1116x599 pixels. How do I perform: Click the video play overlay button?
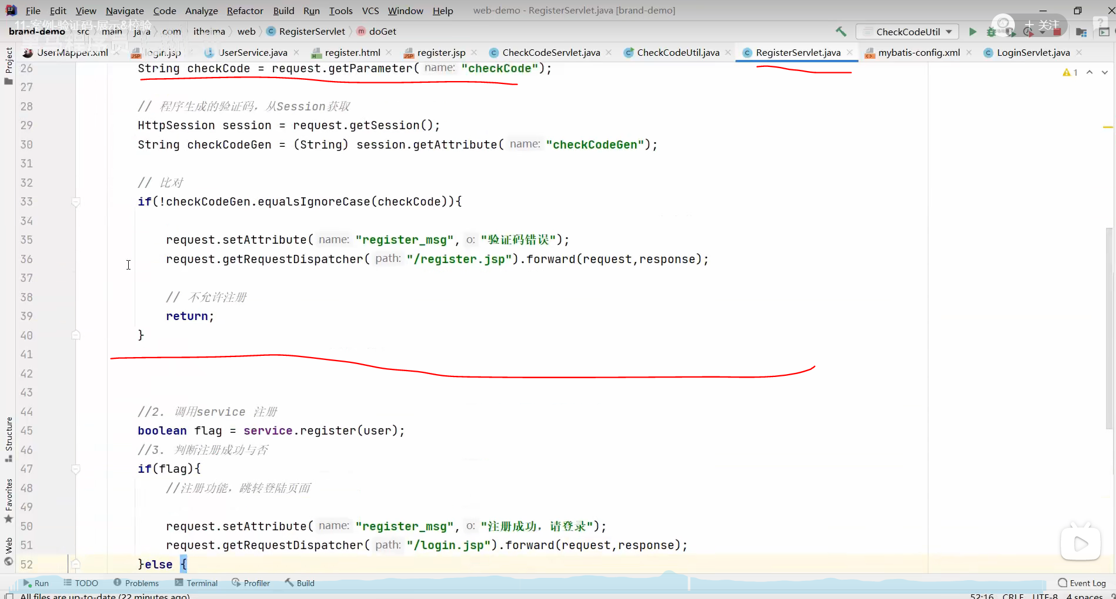[x=1081, y=544]
